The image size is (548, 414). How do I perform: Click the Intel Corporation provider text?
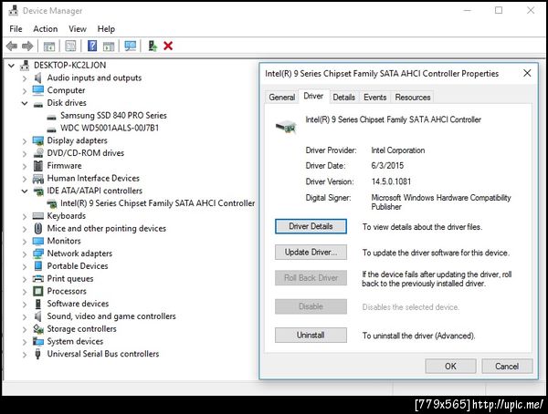coord(398,150)
